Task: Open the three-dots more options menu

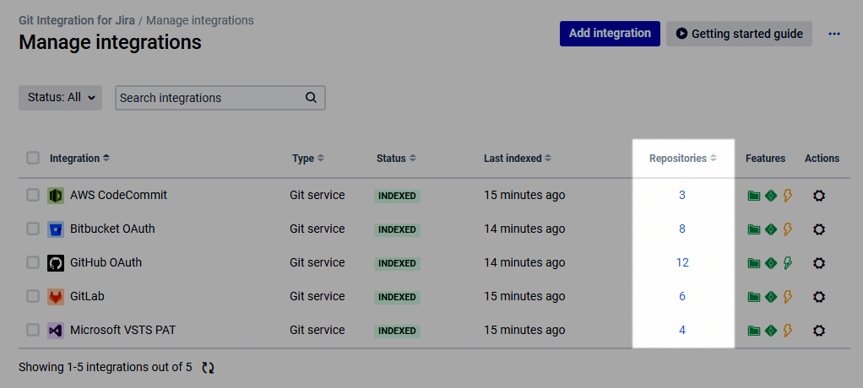Action: tap(834, 34)
